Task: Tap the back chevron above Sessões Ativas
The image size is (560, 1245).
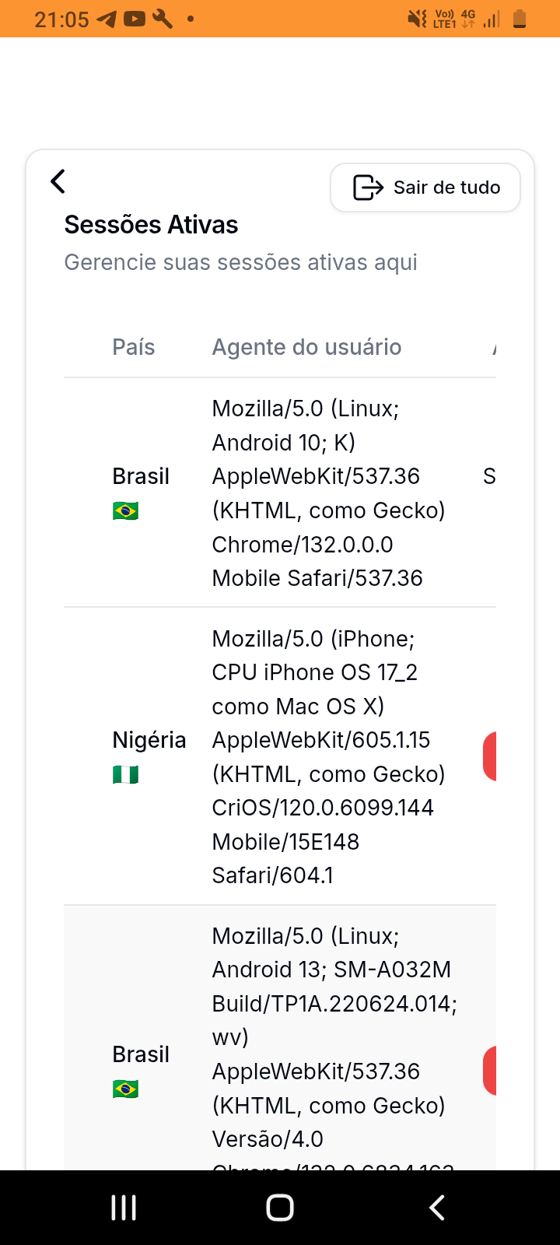Action: point(58,181)
